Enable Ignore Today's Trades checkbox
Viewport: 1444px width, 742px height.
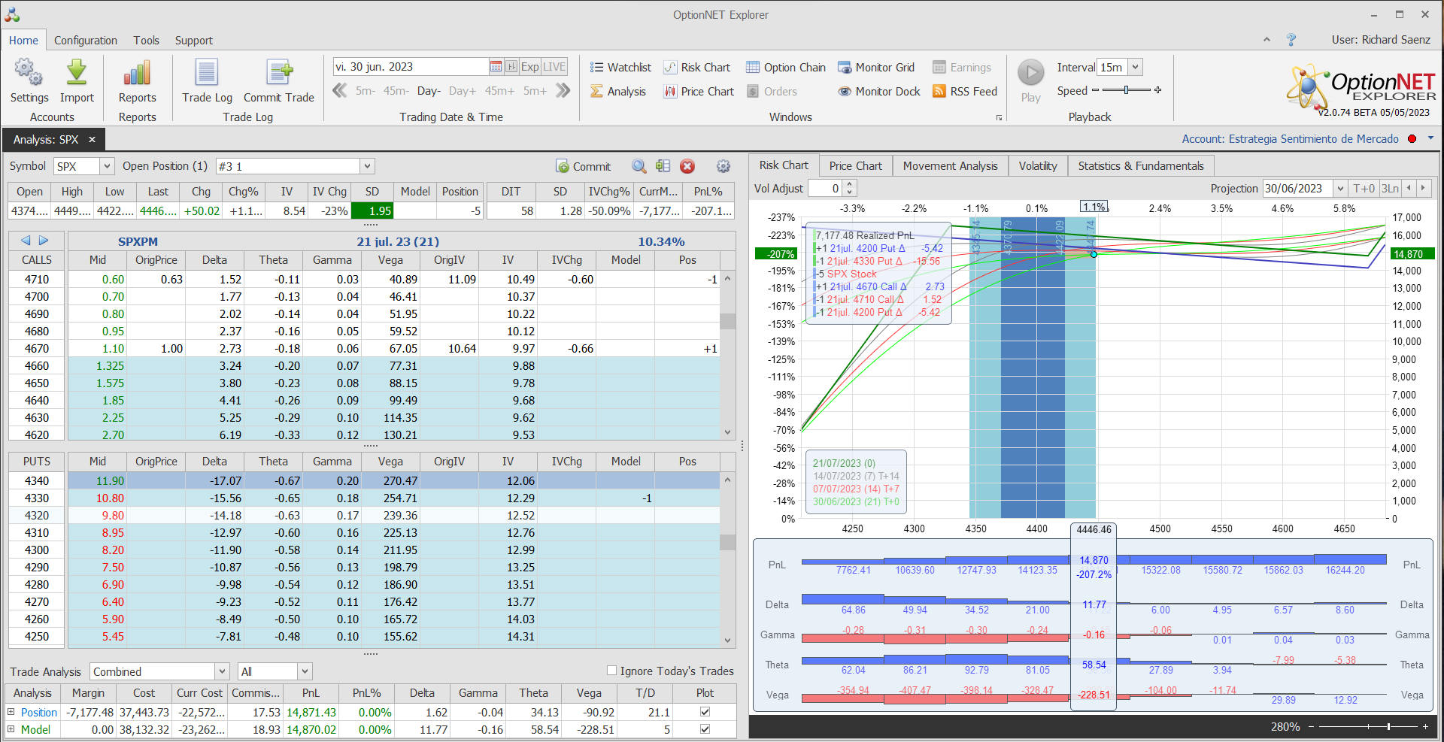(612, 671)
